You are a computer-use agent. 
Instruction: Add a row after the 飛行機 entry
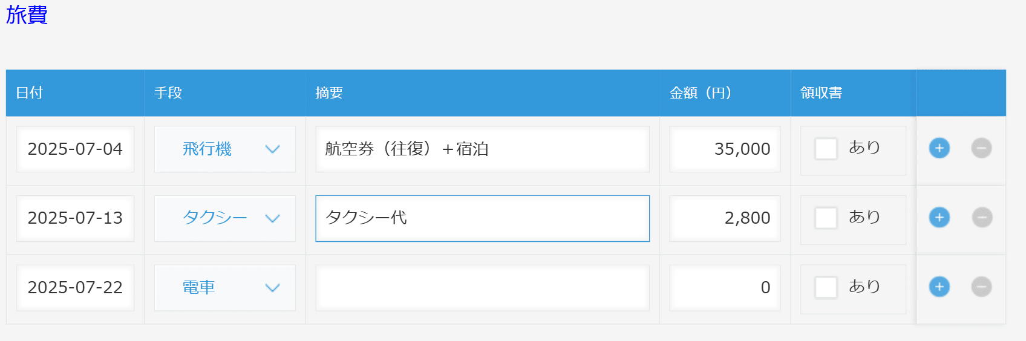(939, 148)
